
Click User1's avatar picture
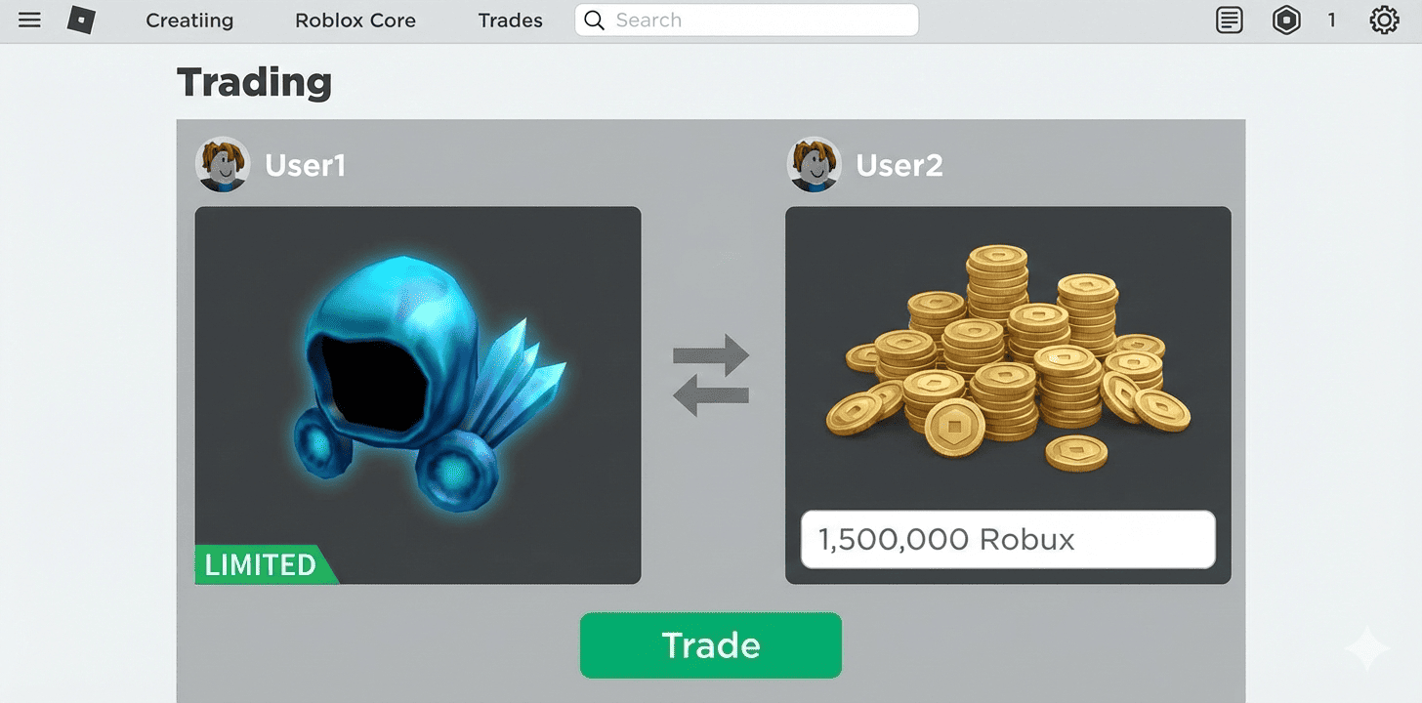click(223, 164)
